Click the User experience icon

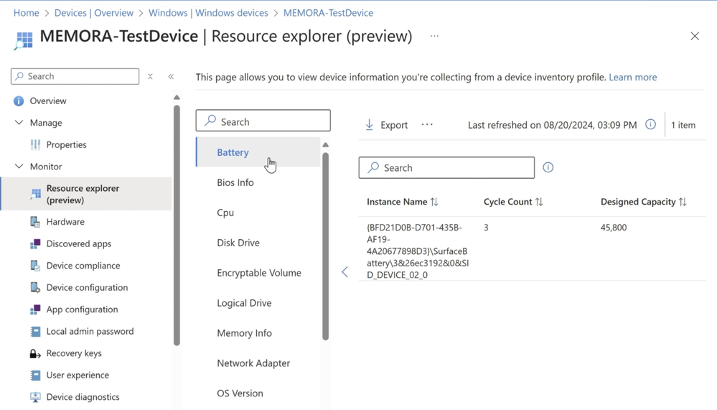click(x=35, y=376)
